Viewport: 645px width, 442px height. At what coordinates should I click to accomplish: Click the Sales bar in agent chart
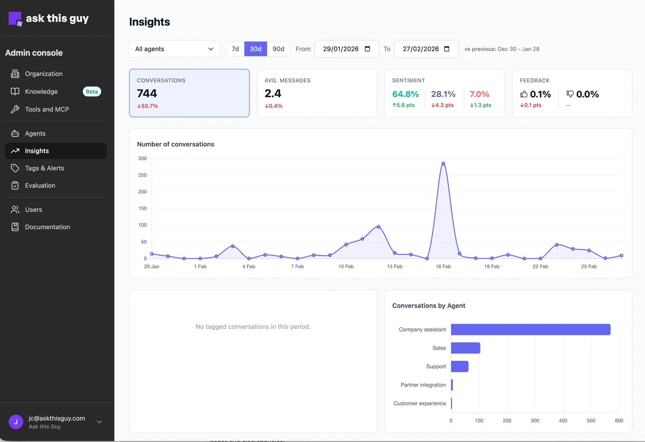coord(465,348)
